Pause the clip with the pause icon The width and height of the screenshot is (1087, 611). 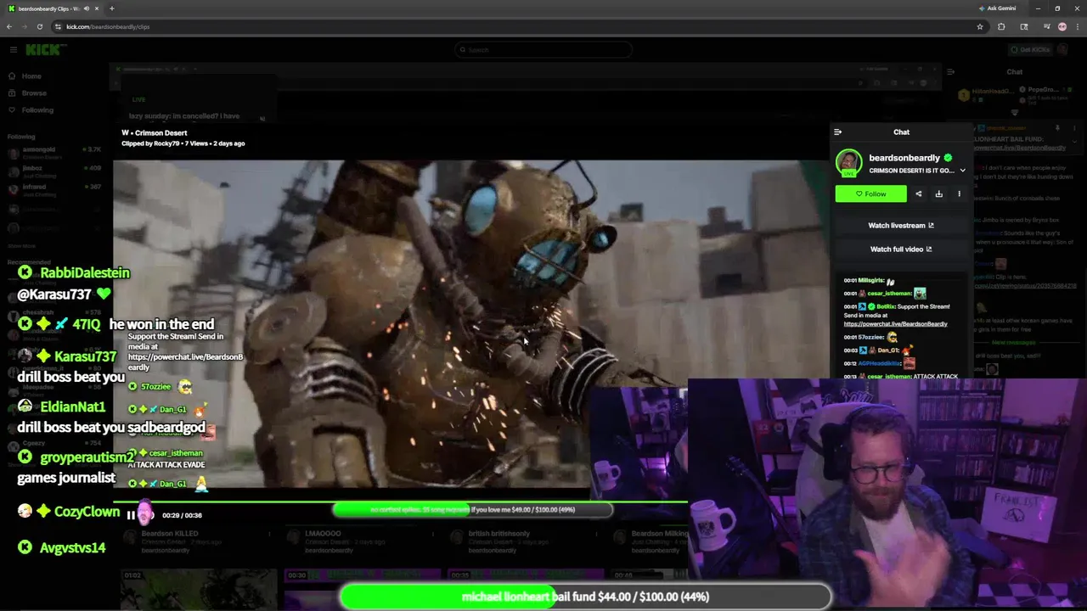coord(131,515)
